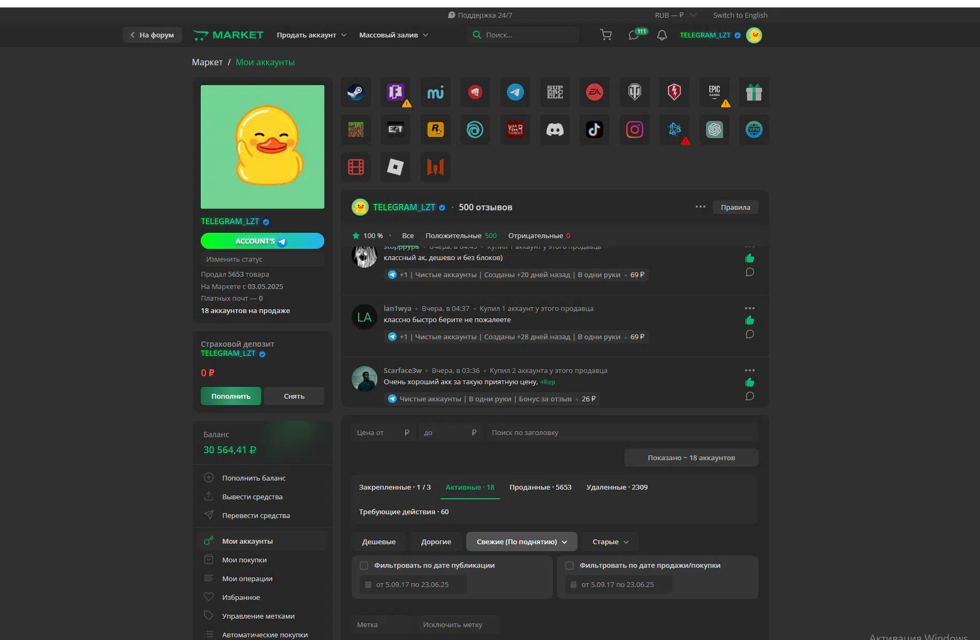Show Положительные 500 reviews
The height and width of the screenshot is (640, 980).
click(x=461, y=235)
